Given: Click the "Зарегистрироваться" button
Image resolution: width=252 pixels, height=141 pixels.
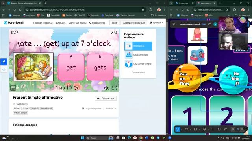Looking at the screenshot, I should (134, 23).
